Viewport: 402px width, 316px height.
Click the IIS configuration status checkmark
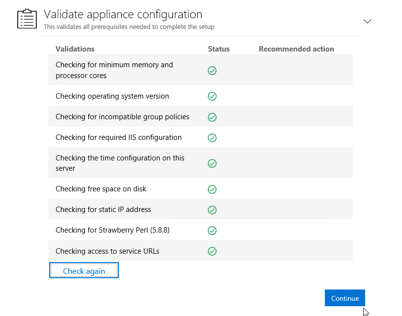(x=212, y=138)
